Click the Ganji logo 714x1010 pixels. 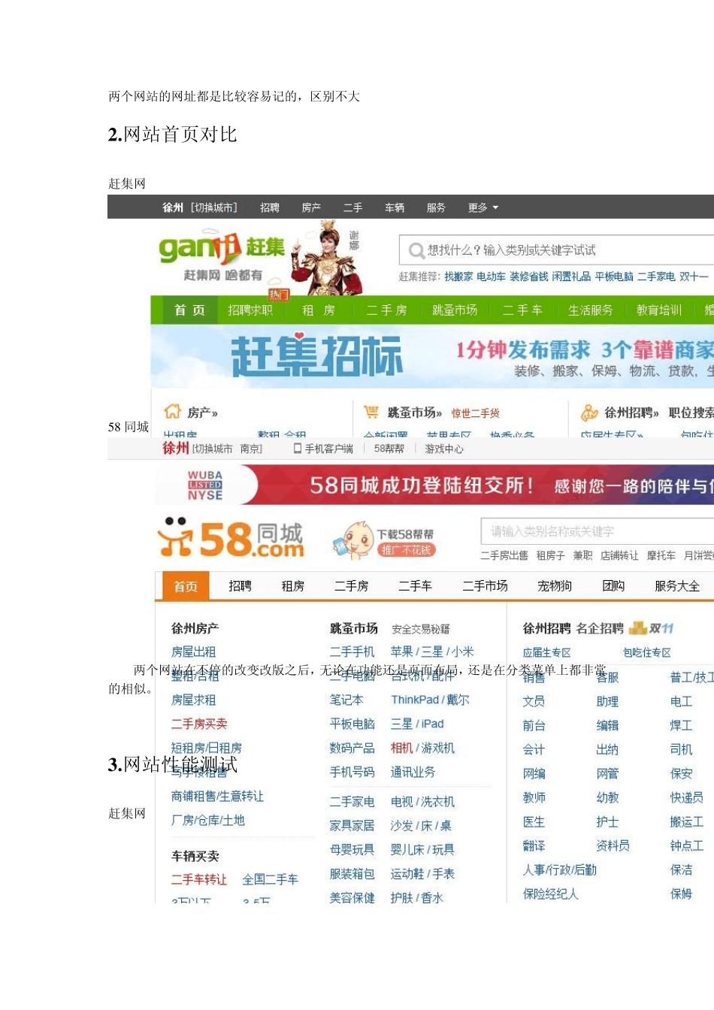(x=221, y=256)
